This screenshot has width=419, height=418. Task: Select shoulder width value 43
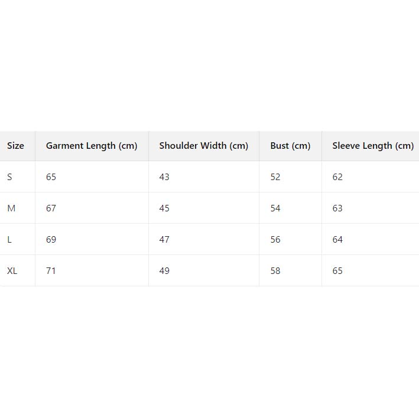[164, 177]
